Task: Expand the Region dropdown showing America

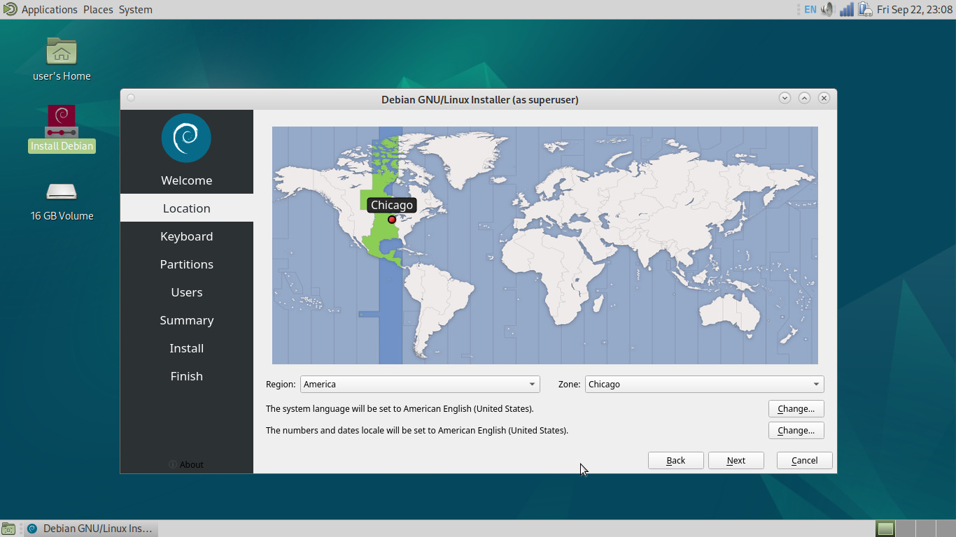Action: (x=420, y=384)
